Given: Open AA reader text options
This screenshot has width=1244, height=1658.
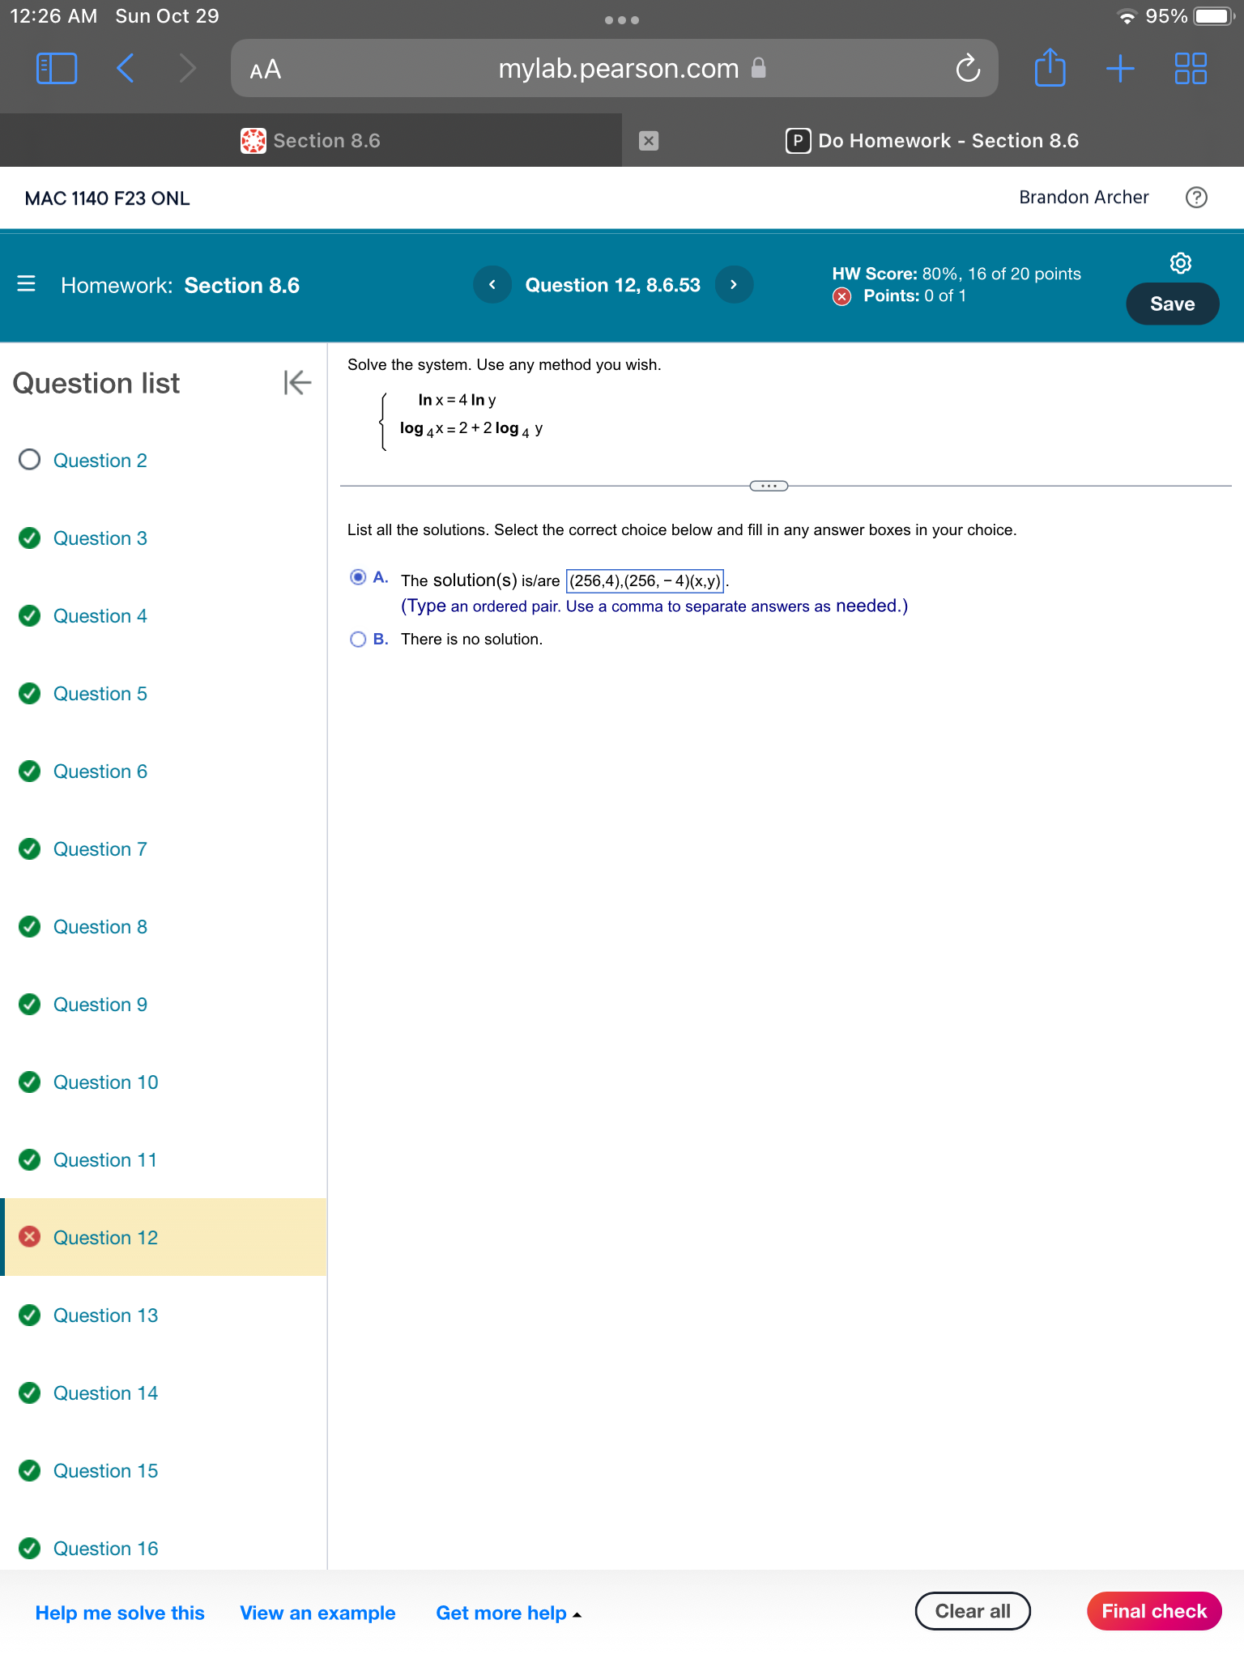Looking at the screenshot, I should 266,70.
